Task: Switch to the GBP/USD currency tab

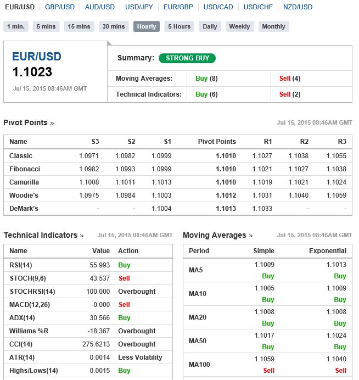Action: [60, 7]
